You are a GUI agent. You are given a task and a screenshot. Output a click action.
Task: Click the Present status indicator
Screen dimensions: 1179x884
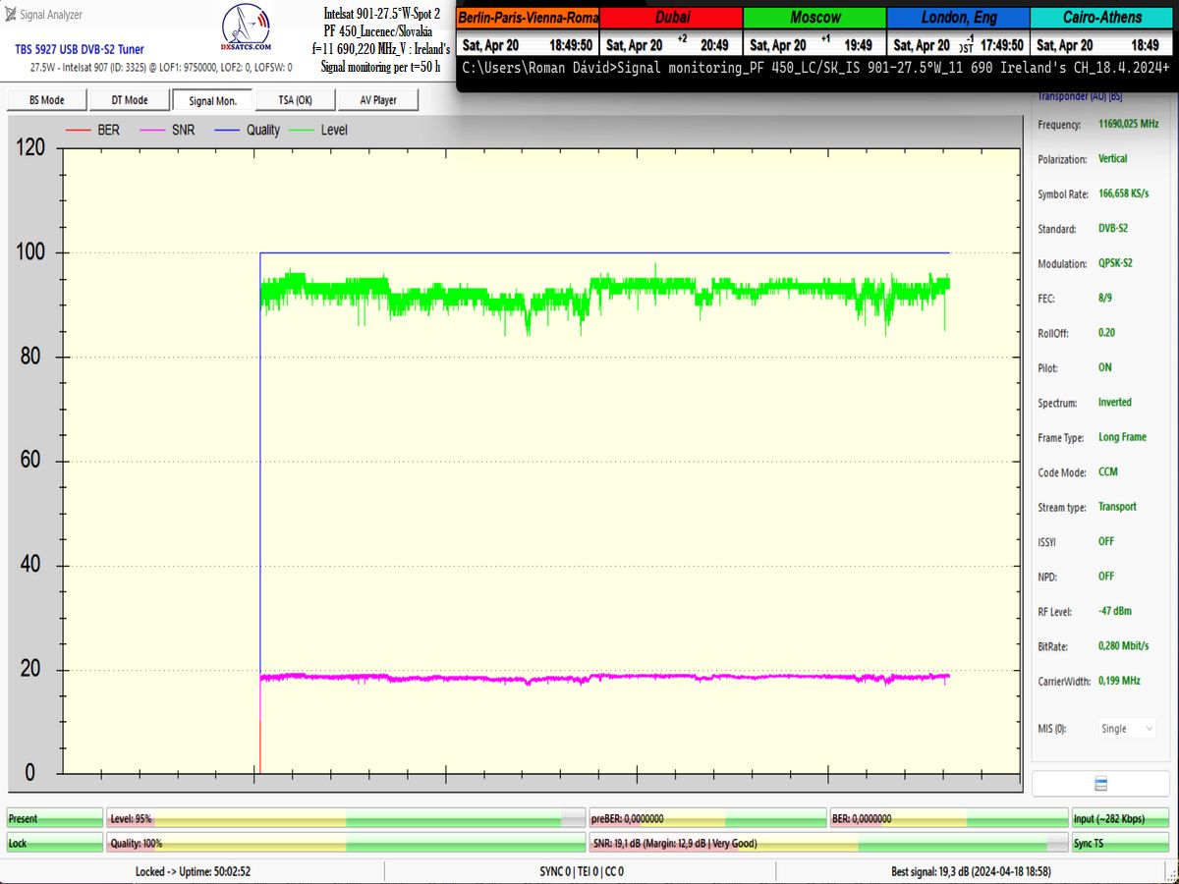[54, 818]
